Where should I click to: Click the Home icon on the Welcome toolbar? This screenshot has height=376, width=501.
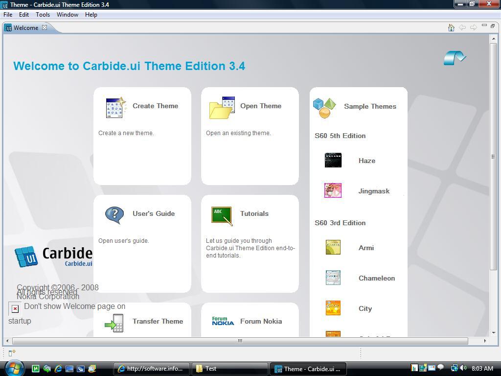pyautogui.click(x=451, y=28)
